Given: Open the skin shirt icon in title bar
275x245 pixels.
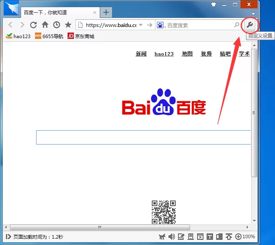Looking at the screenshot, I should (214, 4).
